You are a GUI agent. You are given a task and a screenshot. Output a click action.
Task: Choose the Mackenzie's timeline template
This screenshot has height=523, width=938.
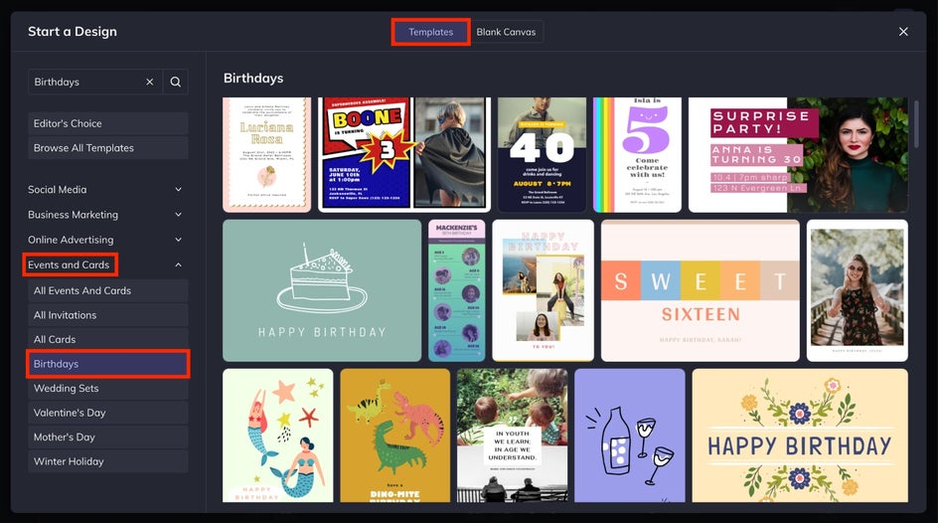457,290
